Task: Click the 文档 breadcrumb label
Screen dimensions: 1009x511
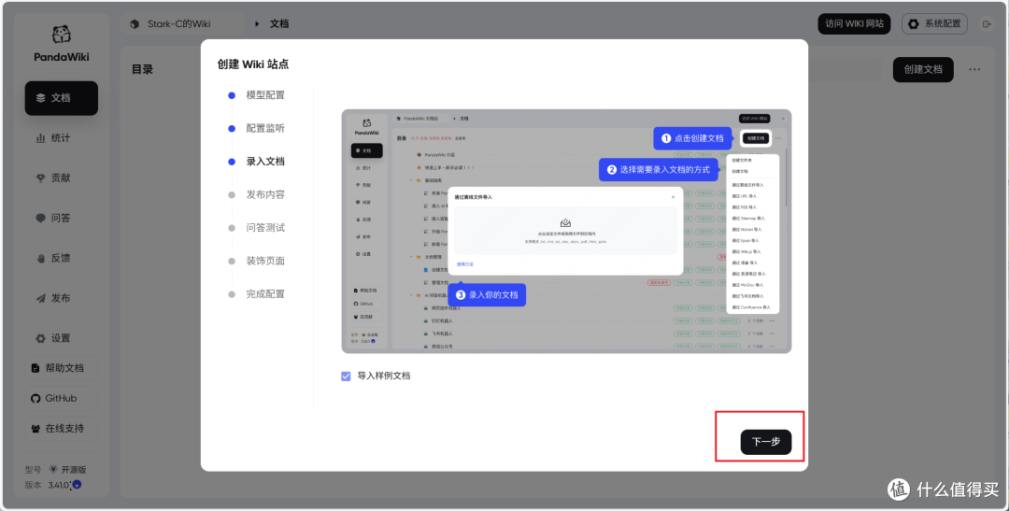Action: pos(279,23)
